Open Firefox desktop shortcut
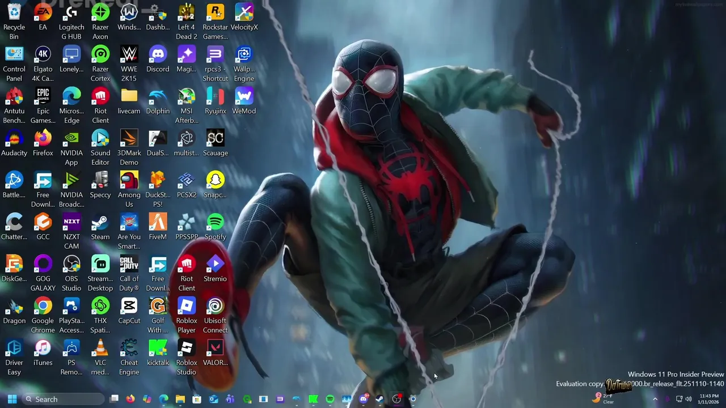This screenshot has width=726, height=408. point(43,143)
